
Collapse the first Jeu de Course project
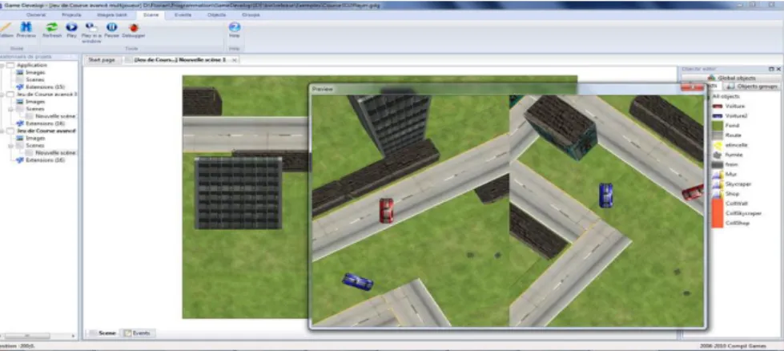3,94
